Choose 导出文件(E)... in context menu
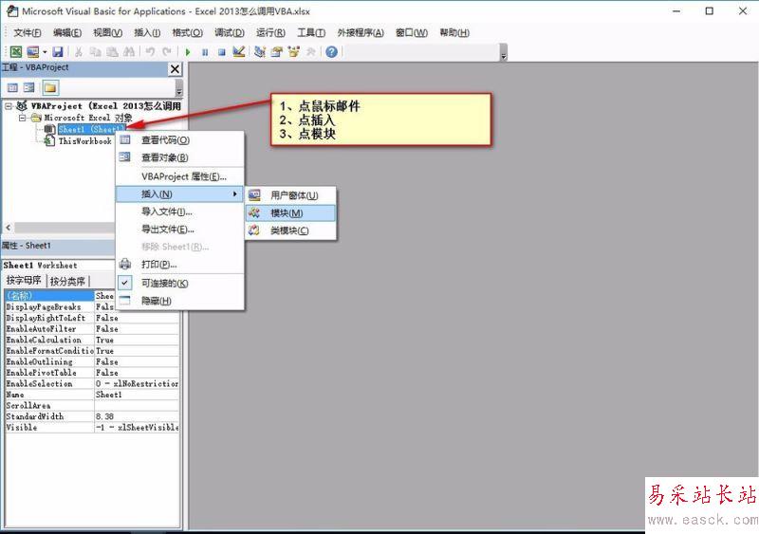Image resolution: width=759 pixels, height=534 pixels. tap(179, 229)
